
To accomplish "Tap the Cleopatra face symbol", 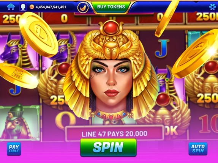I will 111,71.
